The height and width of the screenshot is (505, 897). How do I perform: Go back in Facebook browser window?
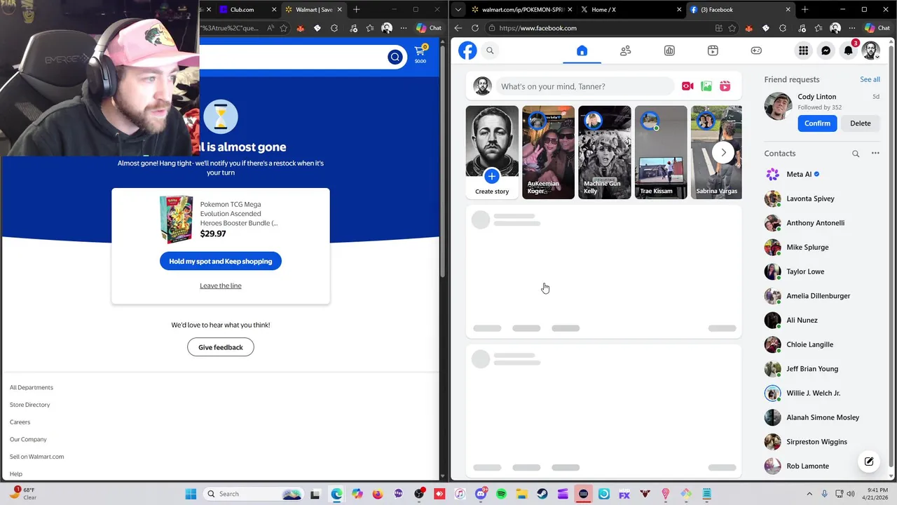(x=458, y=28)
